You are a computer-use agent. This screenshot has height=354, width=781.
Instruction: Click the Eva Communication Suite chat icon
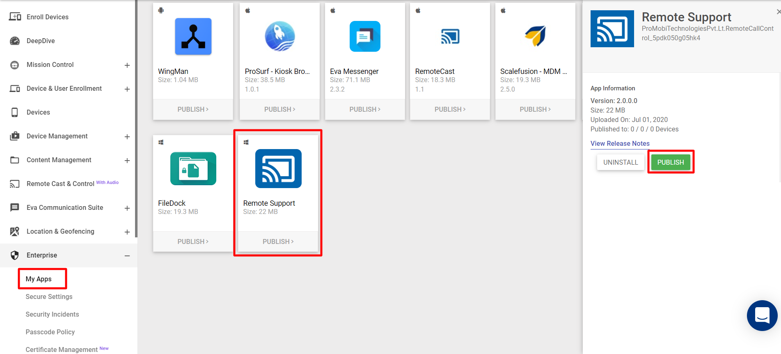[x=15, y=207]
